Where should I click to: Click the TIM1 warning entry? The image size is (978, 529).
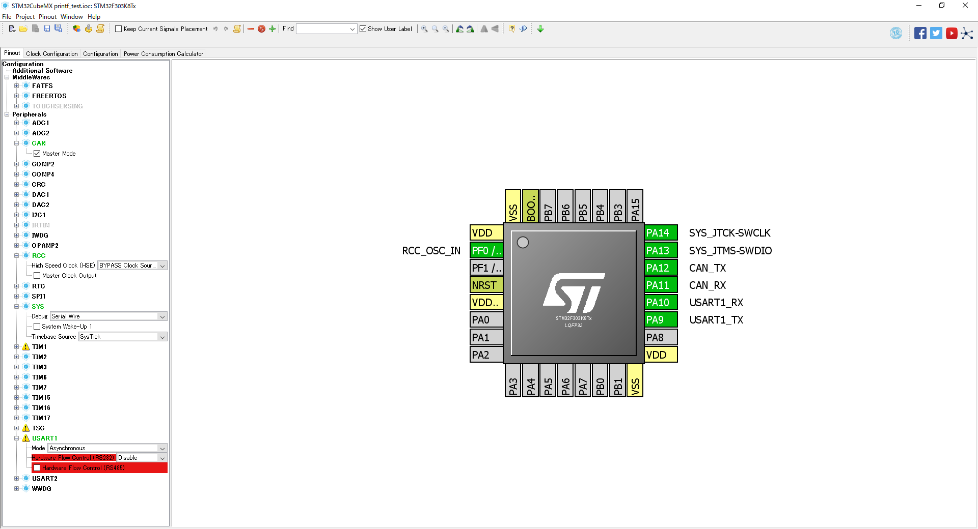click(39, 346)
